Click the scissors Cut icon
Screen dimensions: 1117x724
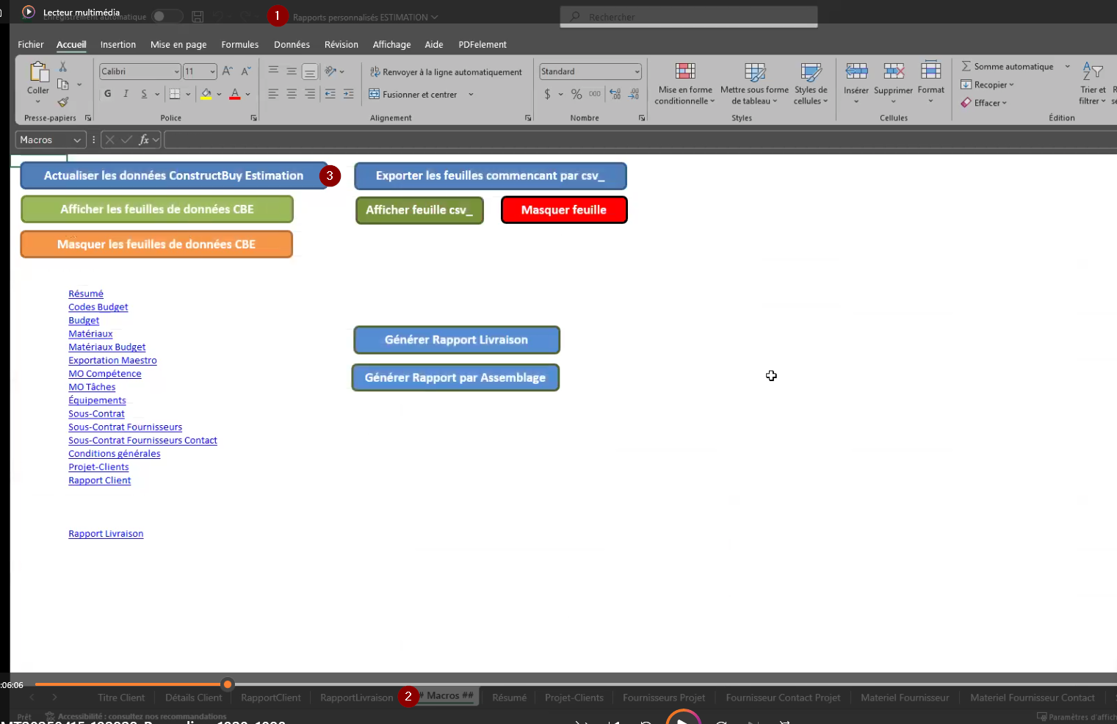coord(63,67)
